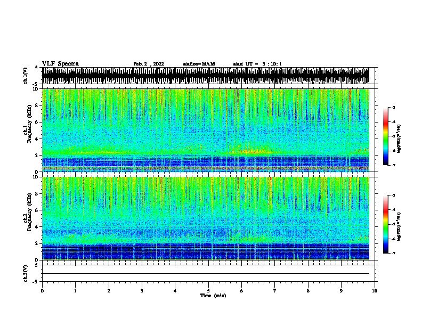Click the "-5" value on ch.1 colorbar

pos(393,136)
